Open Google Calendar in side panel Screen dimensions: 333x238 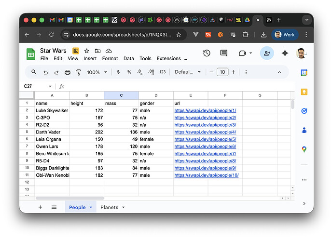304,73
